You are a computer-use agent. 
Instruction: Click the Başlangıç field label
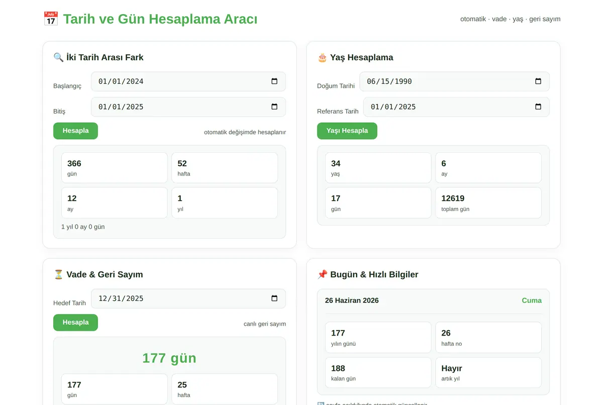coord(67,86)
